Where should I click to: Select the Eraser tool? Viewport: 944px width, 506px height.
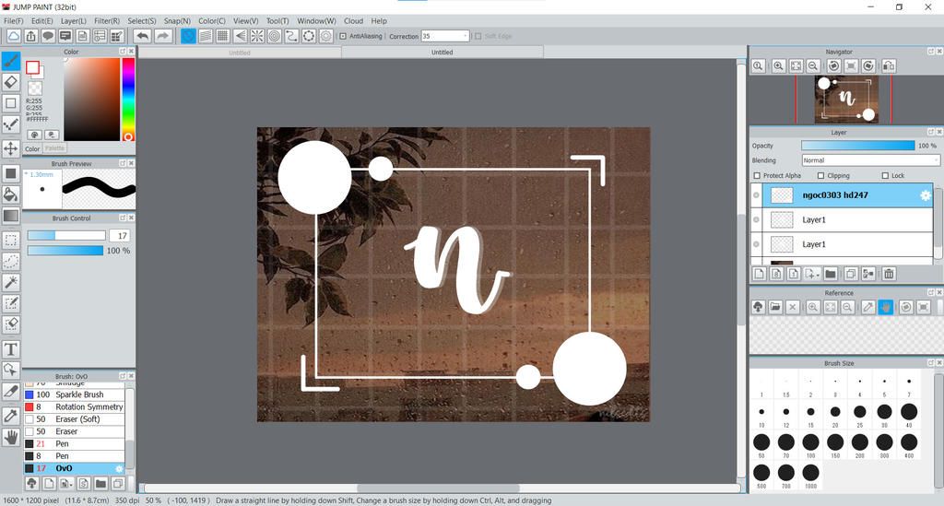[x=11, y=82]
